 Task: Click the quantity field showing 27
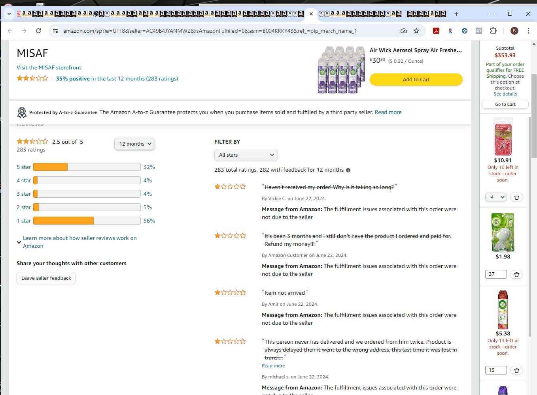[496, 274]
